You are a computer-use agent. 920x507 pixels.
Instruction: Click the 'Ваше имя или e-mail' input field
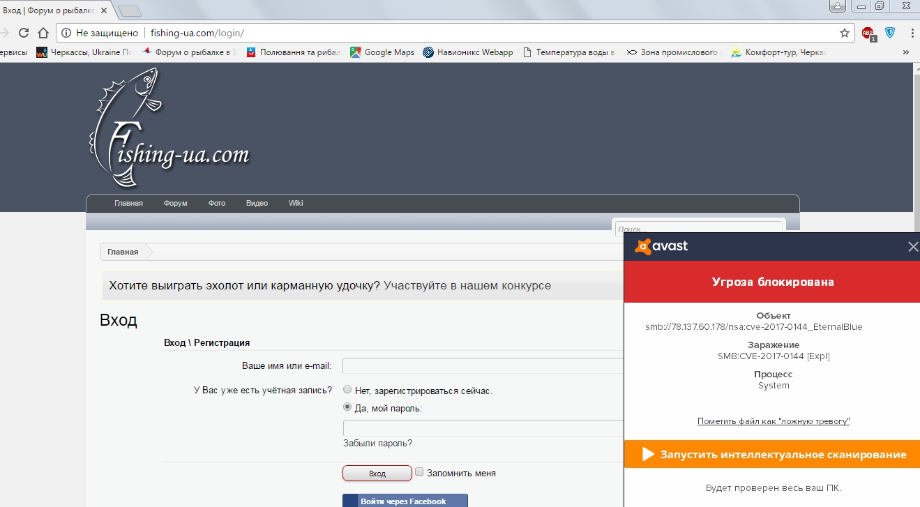pos(483,366)
